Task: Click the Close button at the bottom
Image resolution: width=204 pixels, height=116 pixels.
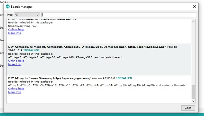Action: click(x=188, y=108)
